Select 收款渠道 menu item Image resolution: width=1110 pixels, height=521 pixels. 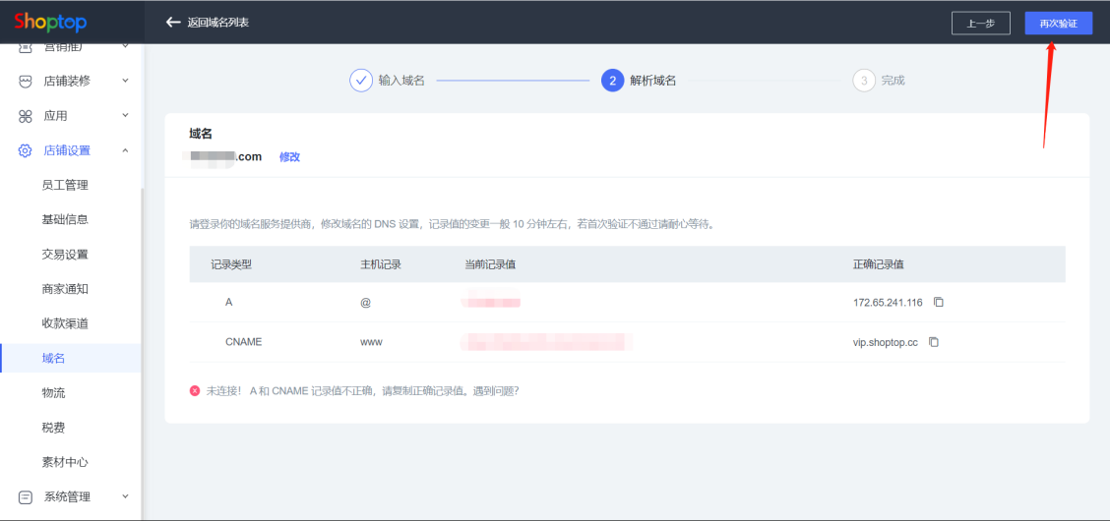coord(65,323)
